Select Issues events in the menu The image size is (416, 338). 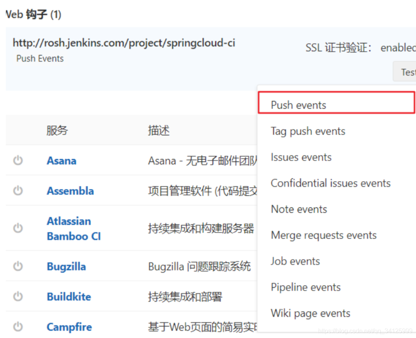301,157
